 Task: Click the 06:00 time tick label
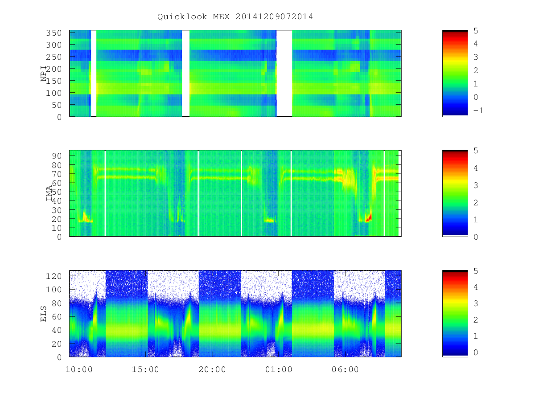point(346,369)
